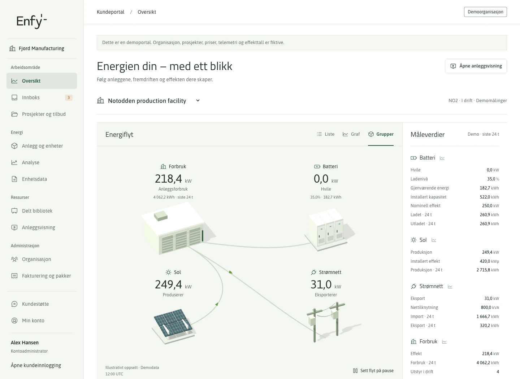Click the Ladenivå 35,0 % row

click(455, 179)
